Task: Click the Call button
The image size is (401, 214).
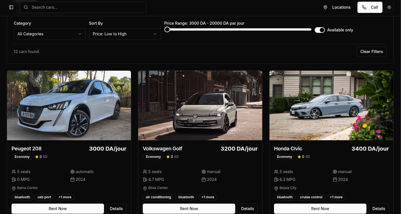Action: pyautogui.click(x=370, y=7)
